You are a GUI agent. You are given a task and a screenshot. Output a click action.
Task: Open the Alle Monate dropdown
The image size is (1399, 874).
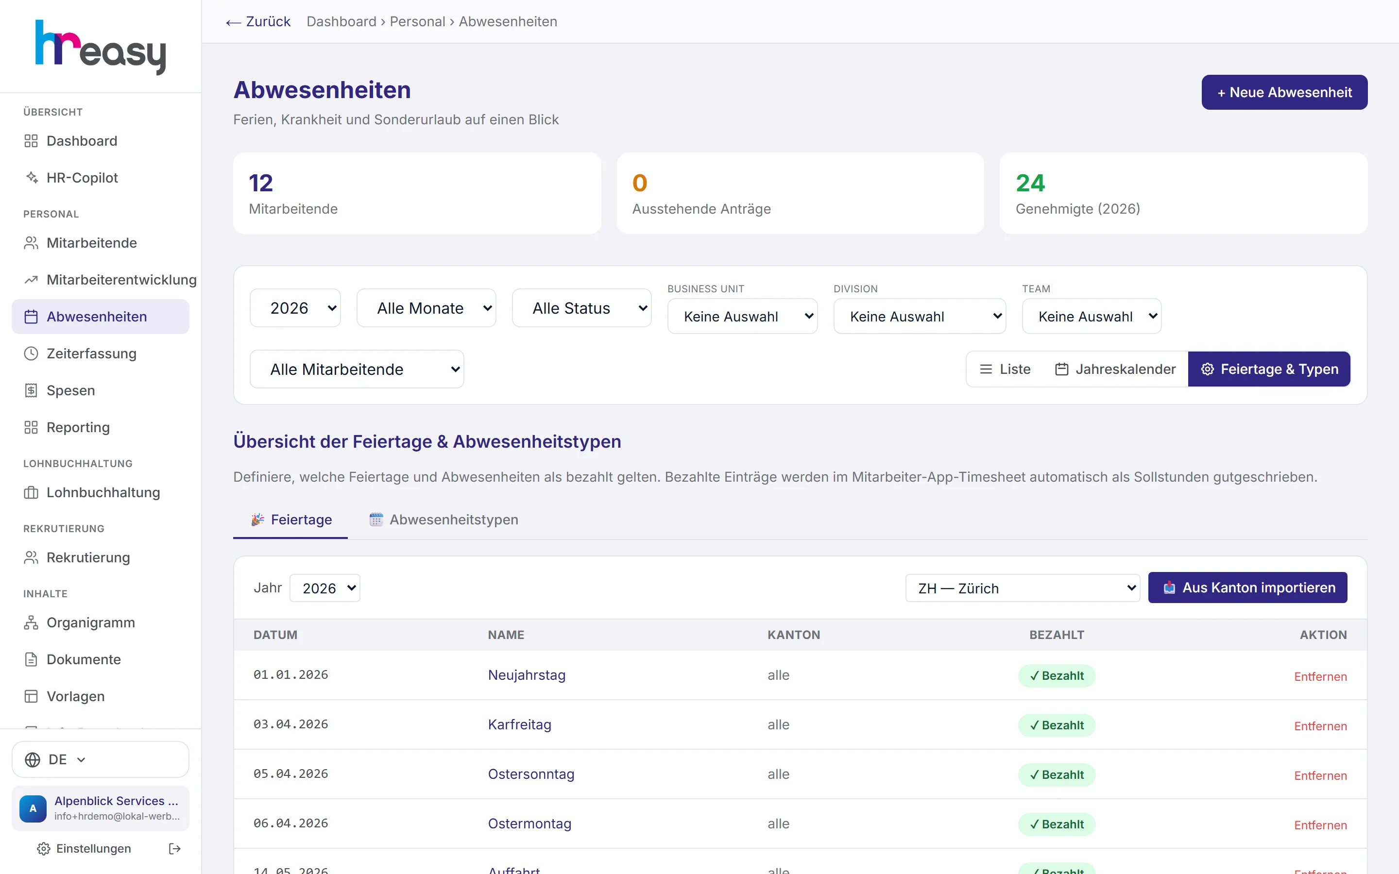(427, 308)
